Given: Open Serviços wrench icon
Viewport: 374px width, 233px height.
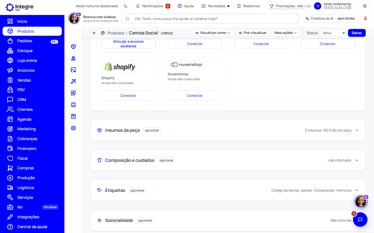Looking at the screenshot, I should pyautogui.click(x=10, y=198).
